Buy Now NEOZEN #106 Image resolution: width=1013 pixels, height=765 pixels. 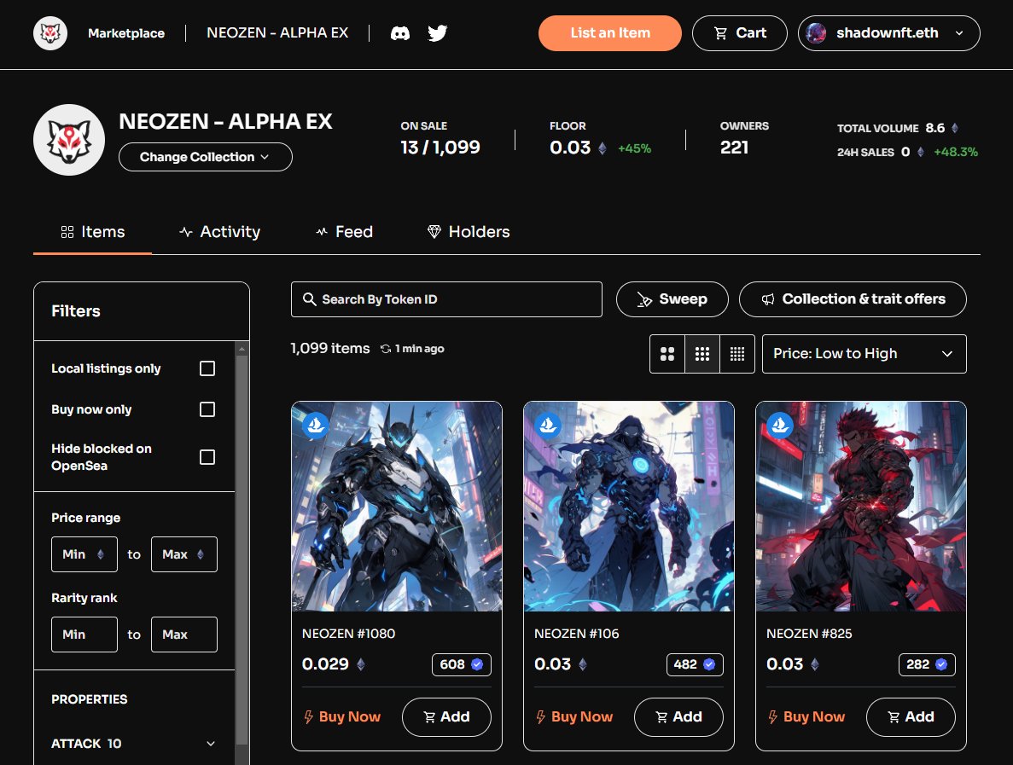click(x=574, y=716)
